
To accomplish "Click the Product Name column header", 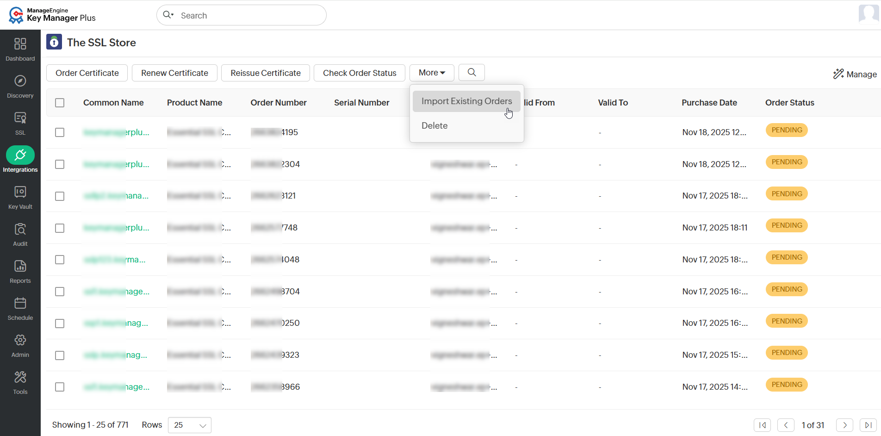I will click(x=194, y=103).
